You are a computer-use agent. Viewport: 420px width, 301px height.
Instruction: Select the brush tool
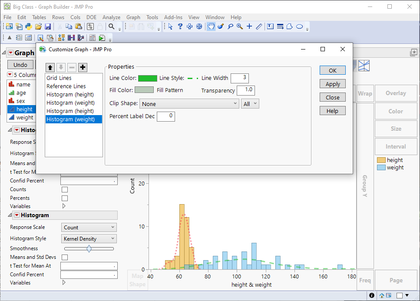pyautogui.click(x=221, y=26)
